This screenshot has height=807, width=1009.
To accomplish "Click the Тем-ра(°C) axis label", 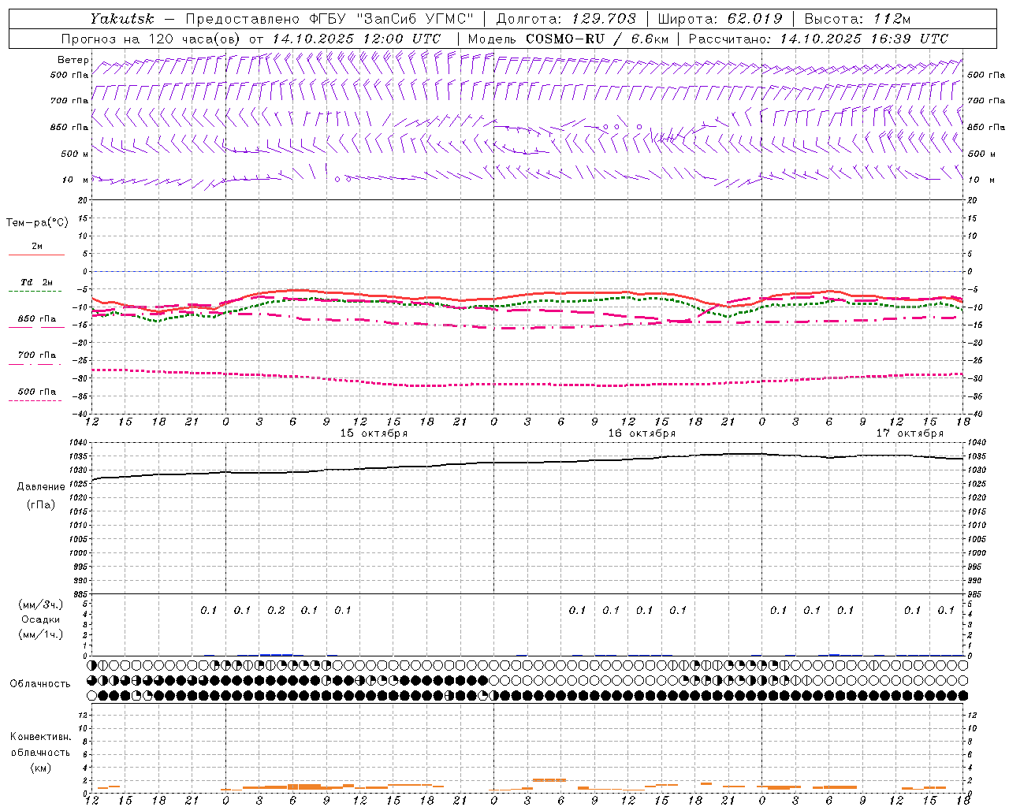I will click(37, 223).
